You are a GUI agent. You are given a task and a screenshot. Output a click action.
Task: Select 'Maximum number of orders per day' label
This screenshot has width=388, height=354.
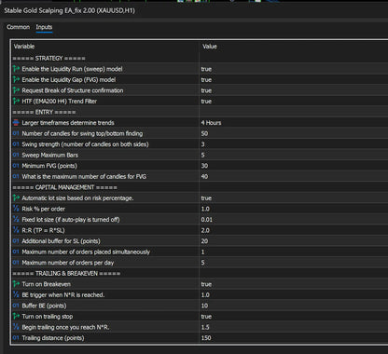(68, 263)
